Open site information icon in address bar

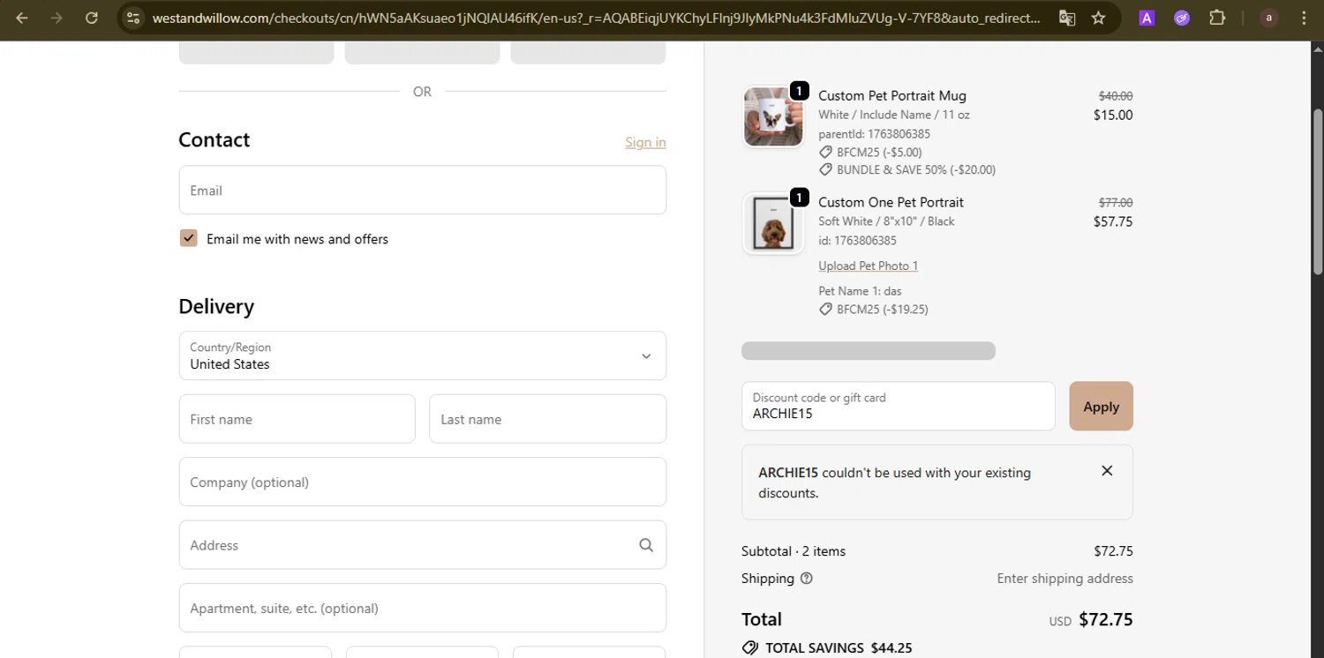[133, 18]
